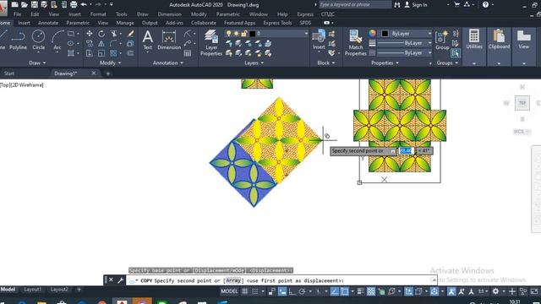541x304 pixels.
Task: Click the Group objects tool
Action: (442, 41)
